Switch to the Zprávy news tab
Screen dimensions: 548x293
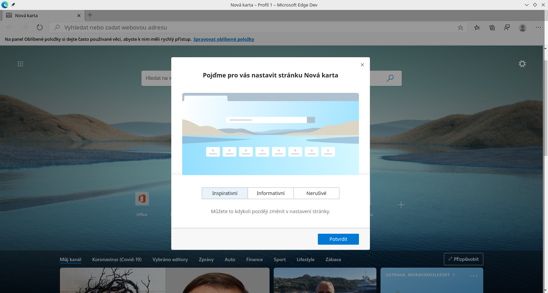tap(206, 259)
